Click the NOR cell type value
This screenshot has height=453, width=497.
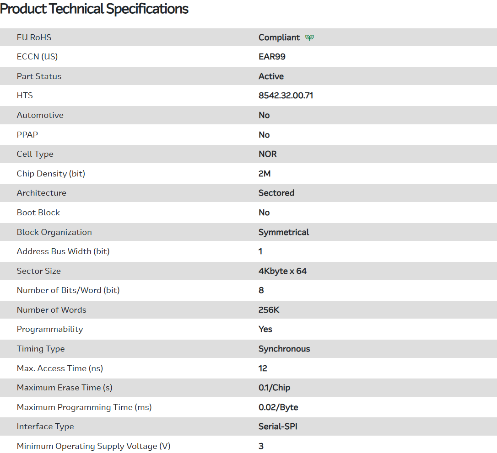tap(267, 154)
